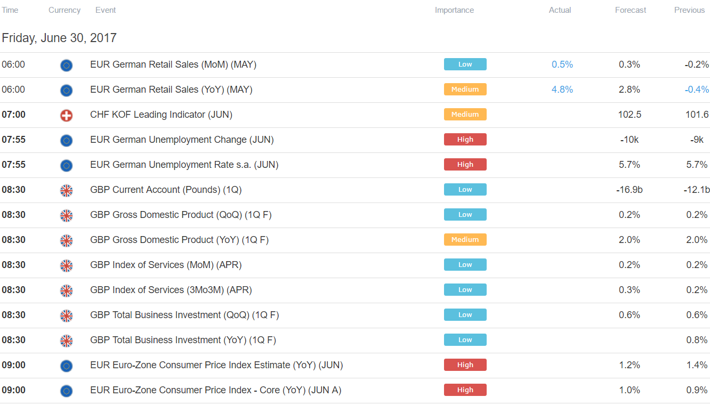Viewport: 710px width, 405px height.
Task: Open EUR German Retail Sales (YoY) (MAY) event
Action: pos(171,90)
